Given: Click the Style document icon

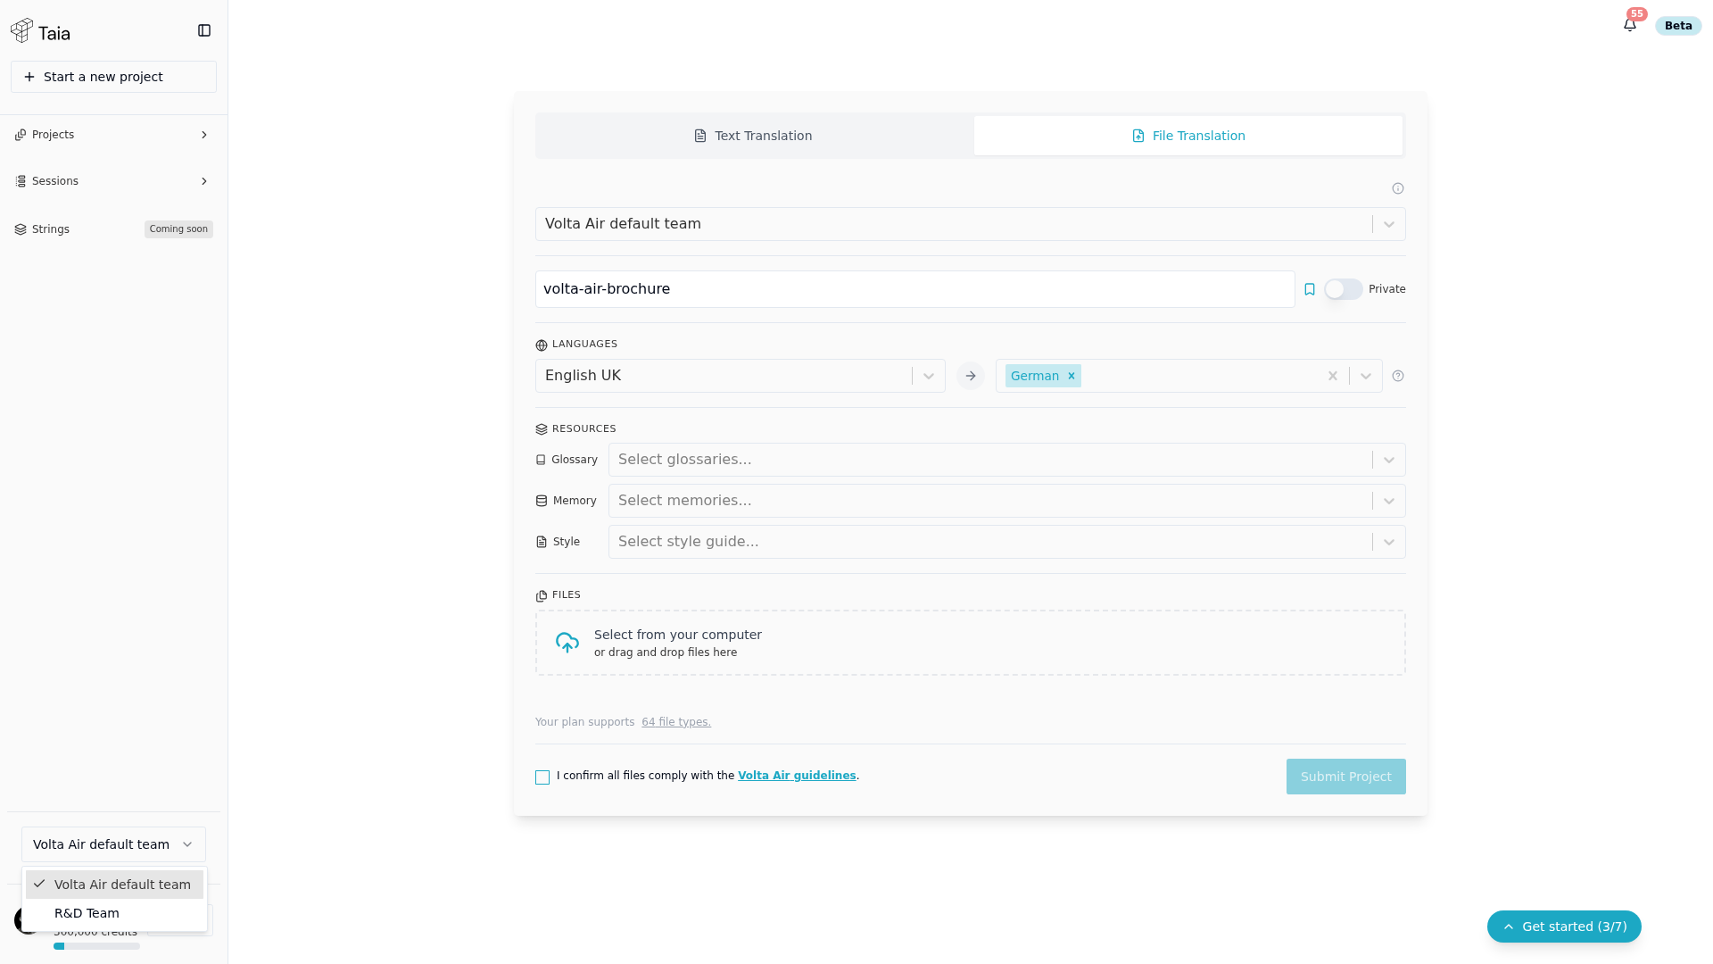Looking at the screenshot, I should pyautogui.click(x=542, y=542).
